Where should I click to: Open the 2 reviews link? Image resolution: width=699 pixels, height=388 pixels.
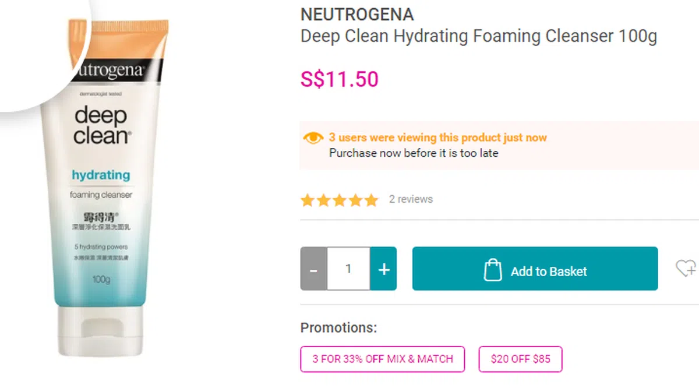(411, 199)
